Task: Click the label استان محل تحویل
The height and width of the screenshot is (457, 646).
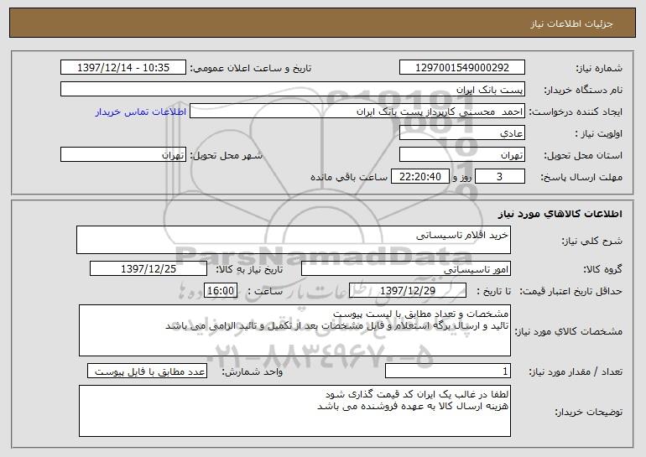Action: pos(583,155)
